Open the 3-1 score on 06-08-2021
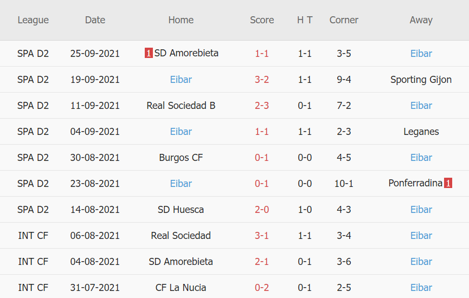Image resolution: width=469 pixels, height=298 pixels. click(262, 236)
